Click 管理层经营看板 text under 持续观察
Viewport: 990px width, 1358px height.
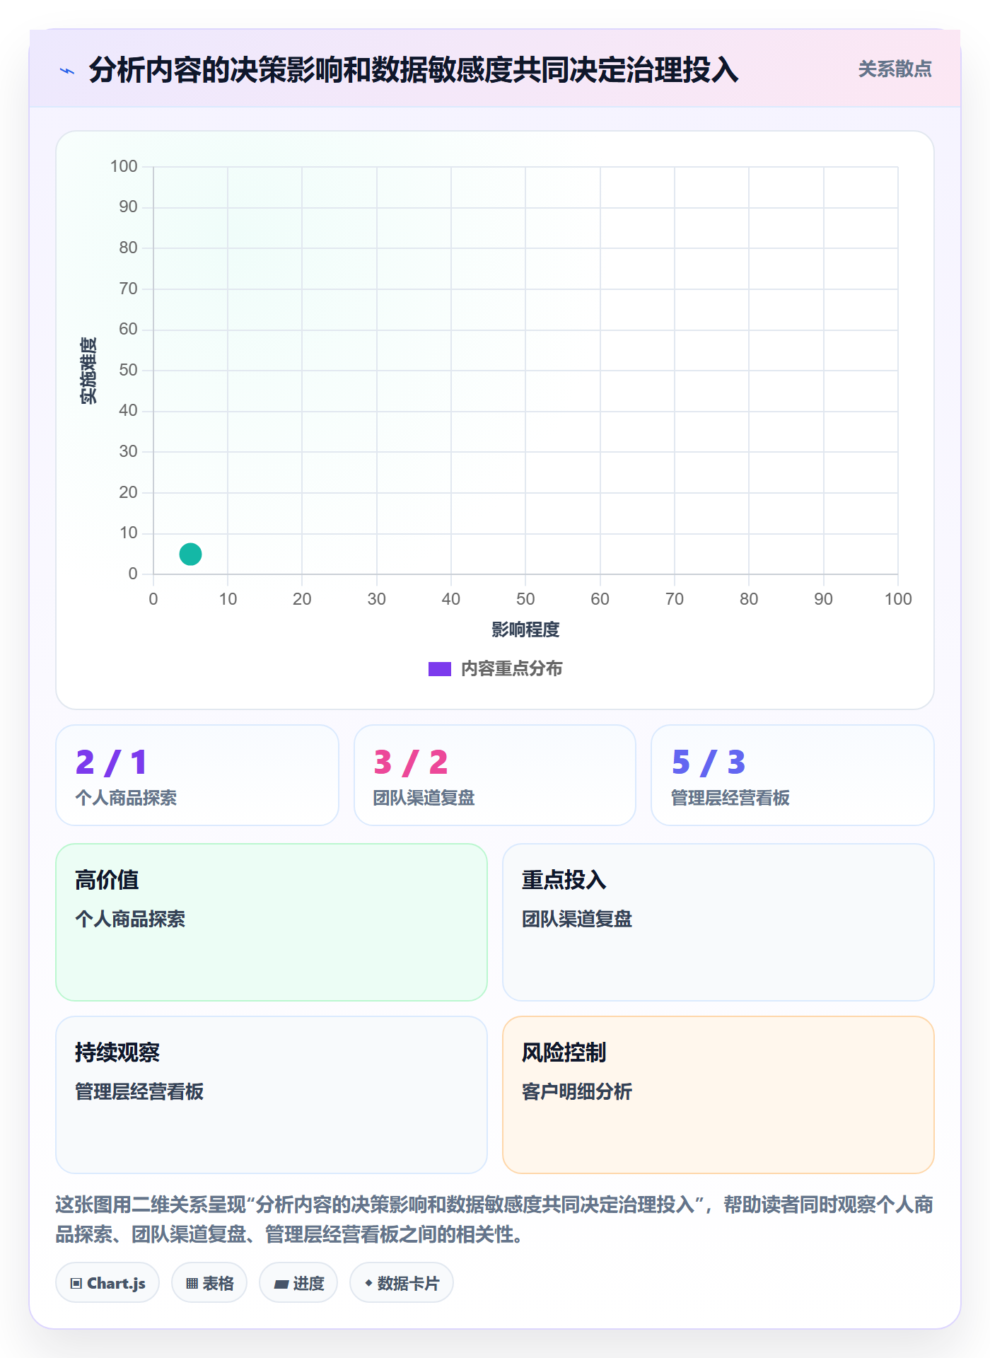tap(139, 1091)
